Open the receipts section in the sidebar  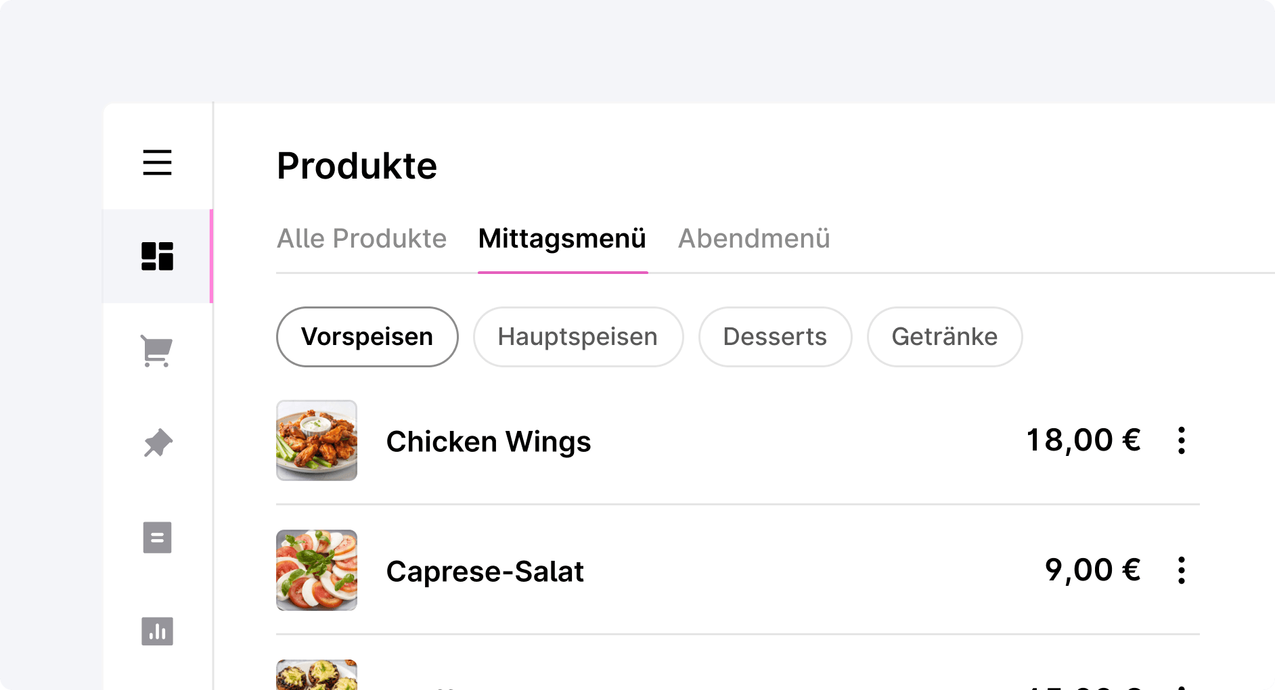coord(157,536)
